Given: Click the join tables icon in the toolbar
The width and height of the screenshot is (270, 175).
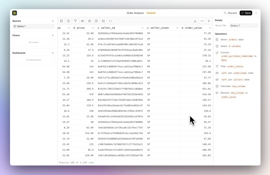Looking at the screenshot, I should [82, 21].
